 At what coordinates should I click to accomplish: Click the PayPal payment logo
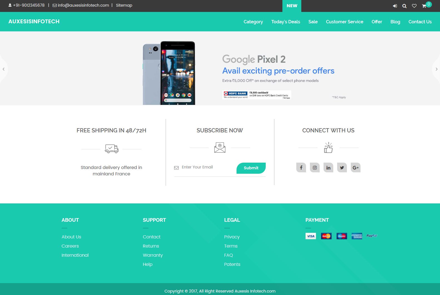coord(372,236)
